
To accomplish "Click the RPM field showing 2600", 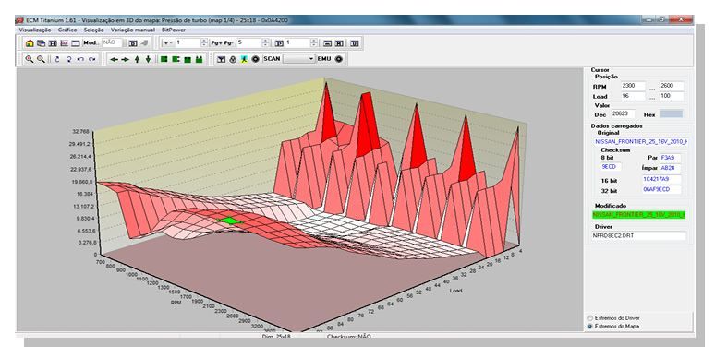I will (x=672, y=86).
